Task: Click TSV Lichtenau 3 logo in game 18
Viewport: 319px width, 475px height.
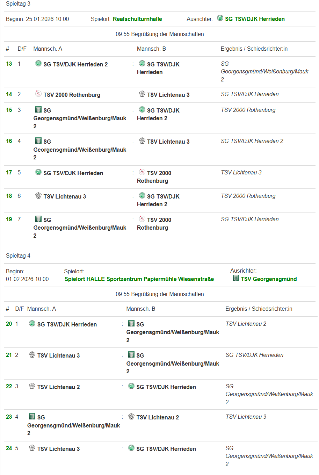Action: tap(38, 195)
